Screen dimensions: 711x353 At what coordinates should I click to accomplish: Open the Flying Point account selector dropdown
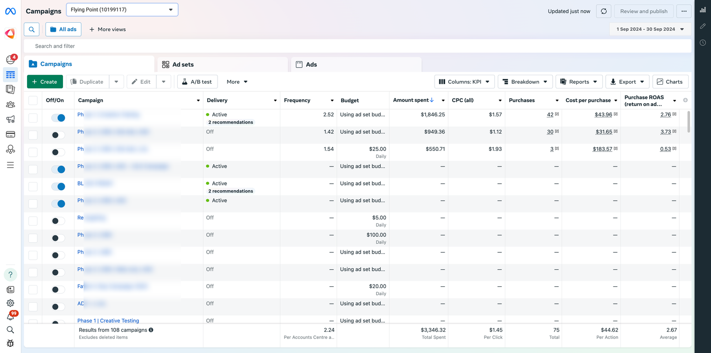[x=122, y=9]
